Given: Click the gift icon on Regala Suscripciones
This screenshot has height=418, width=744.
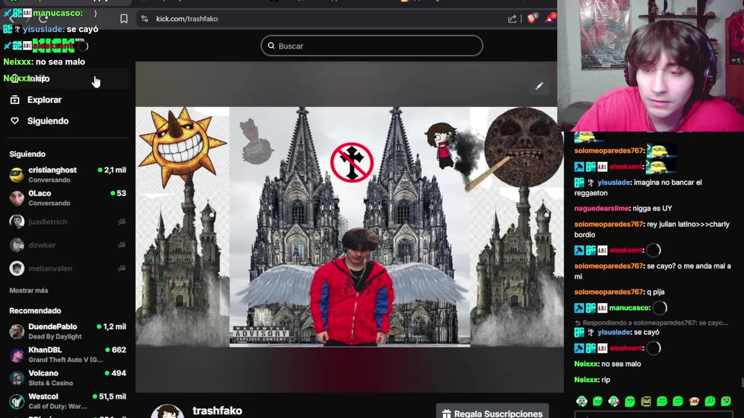Looking at the screenshot, I should point(446,413).
